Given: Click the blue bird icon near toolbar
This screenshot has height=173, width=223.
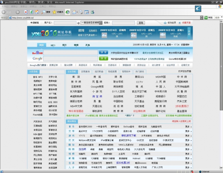Looking at the screenshot, I should (198, 9).
